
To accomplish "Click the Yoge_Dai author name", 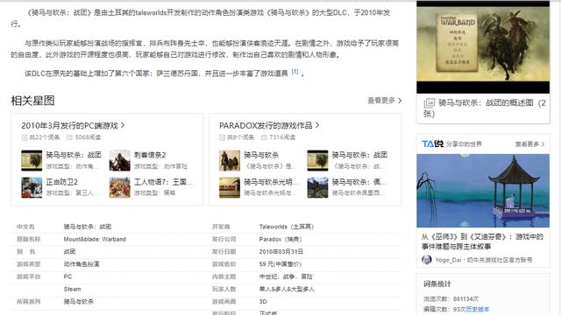I will (x=448, y=260).
